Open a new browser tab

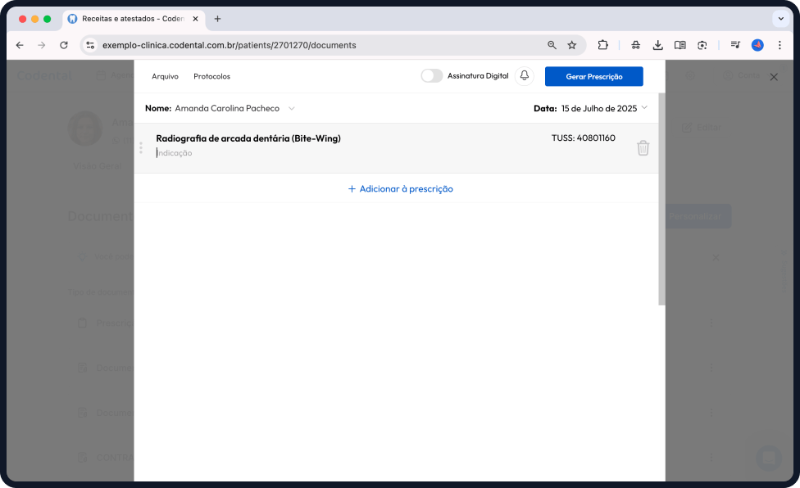tap(217, 19)
